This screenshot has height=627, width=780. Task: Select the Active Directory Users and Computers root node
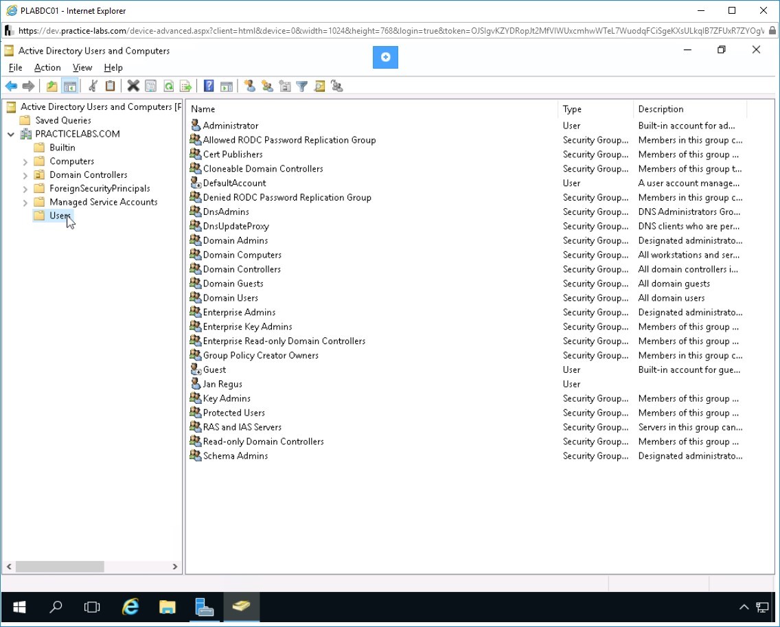tap(100, 107)
